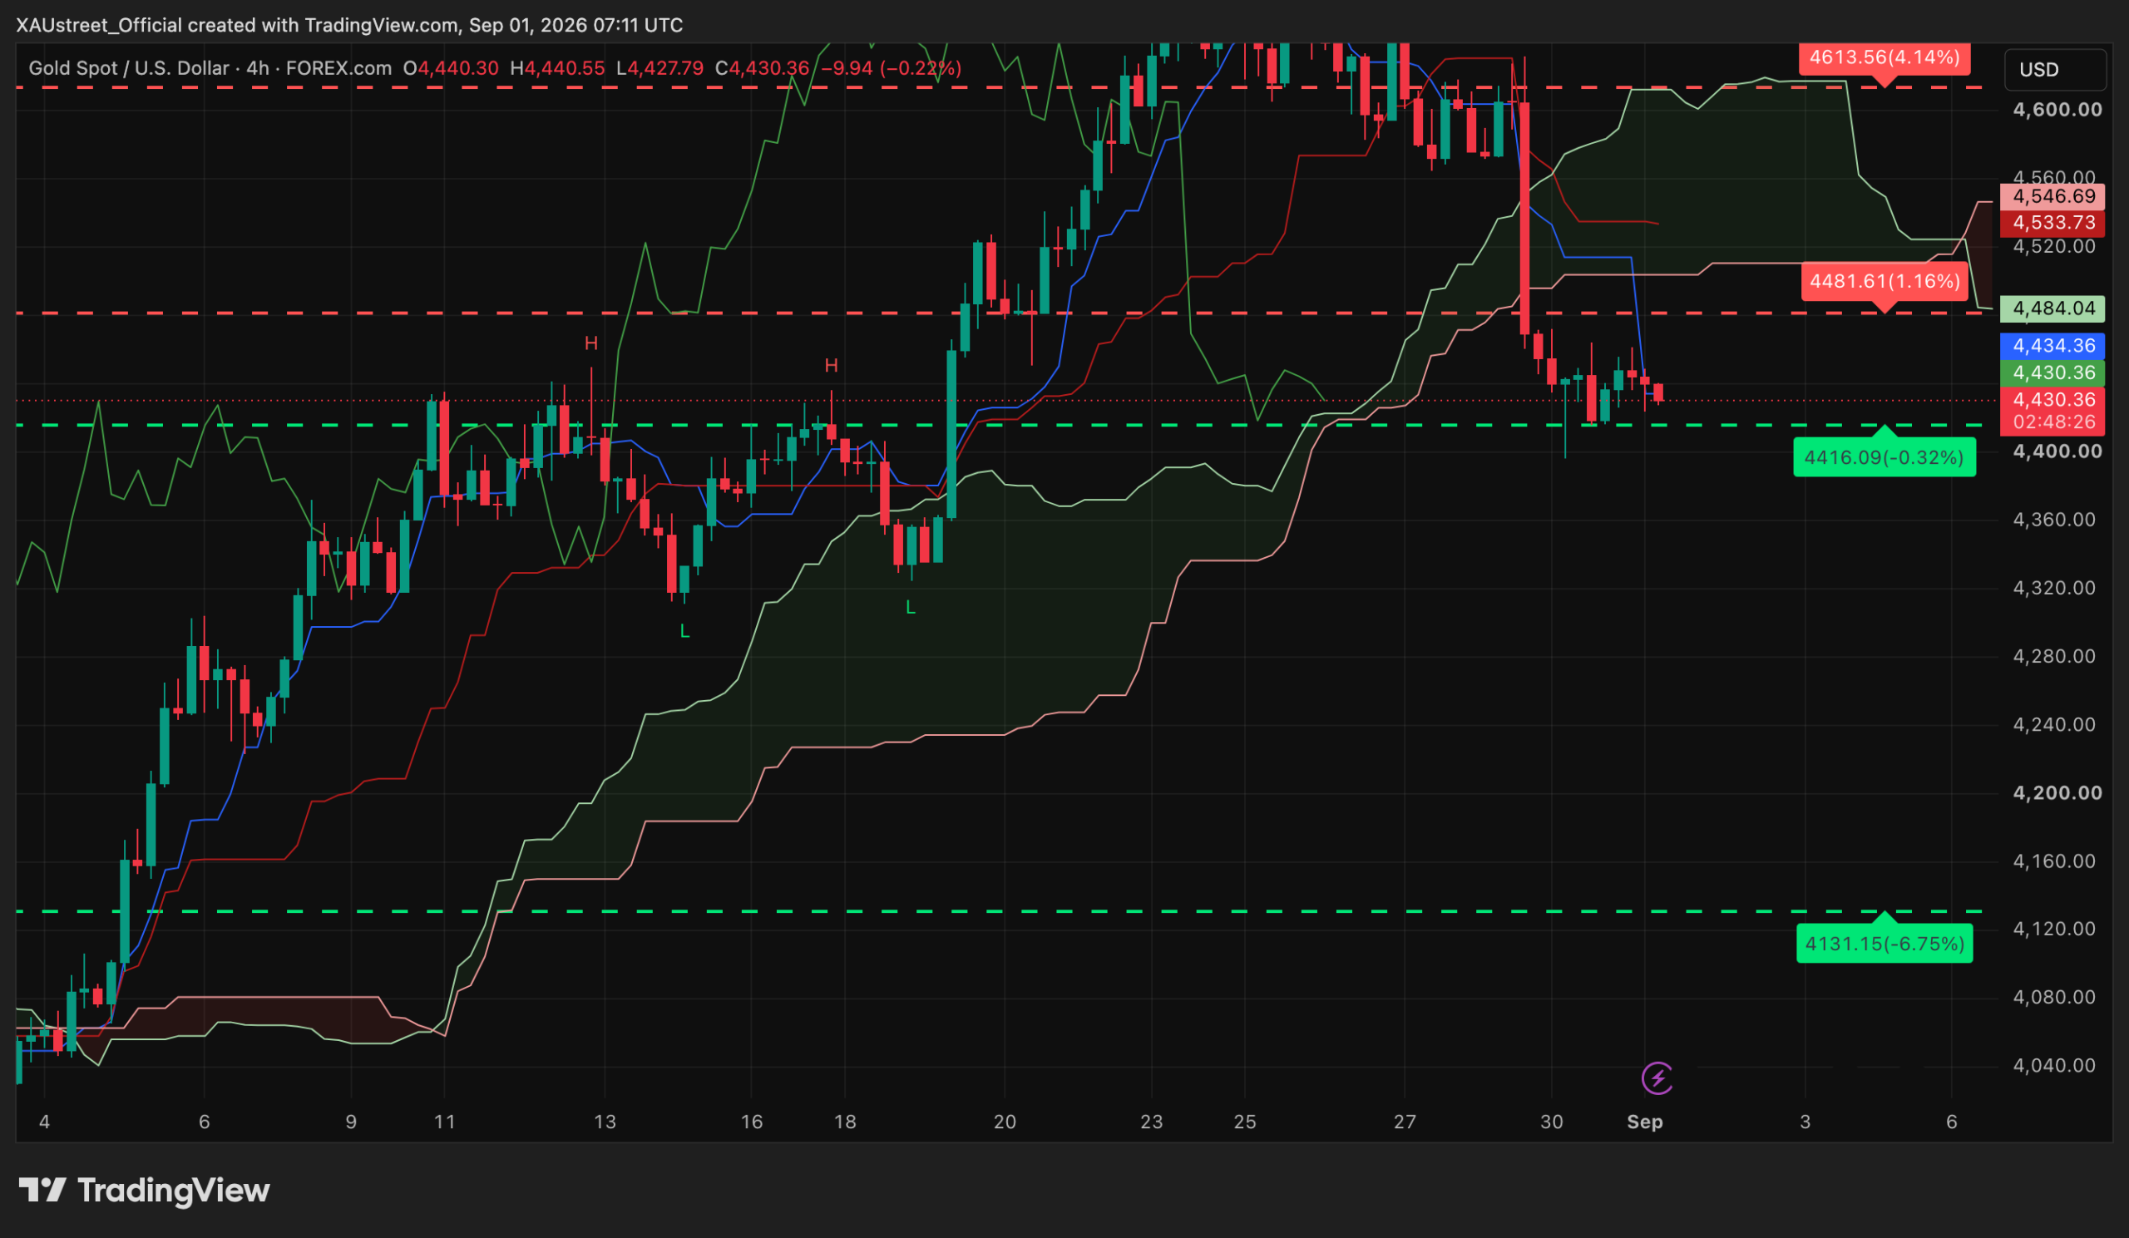Click the 4,546.69 price tag
The height and width of the screenshot is (1238, 2129).
tap(2053, 197)
